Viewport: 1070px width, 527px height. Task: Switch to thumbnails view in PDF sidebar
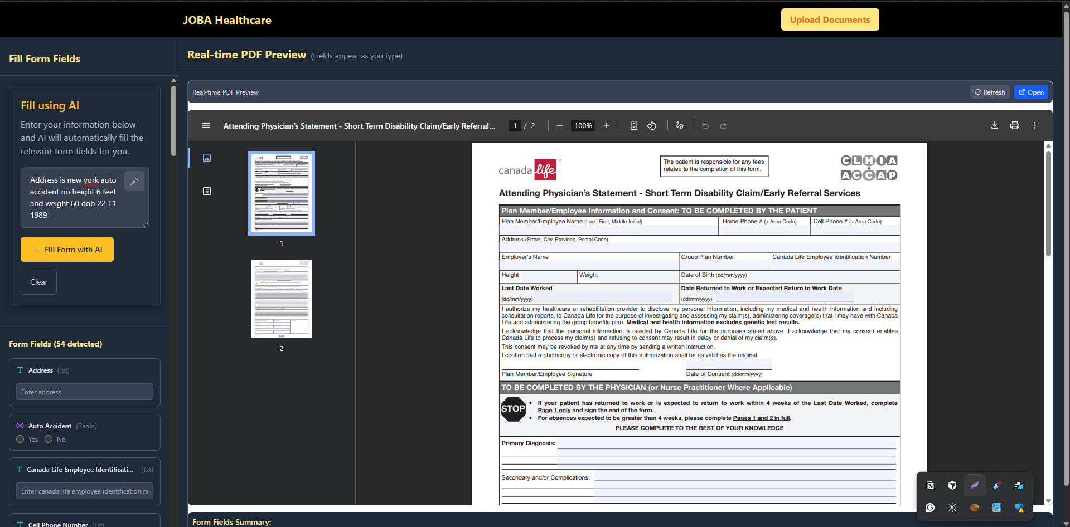point(207,158)
